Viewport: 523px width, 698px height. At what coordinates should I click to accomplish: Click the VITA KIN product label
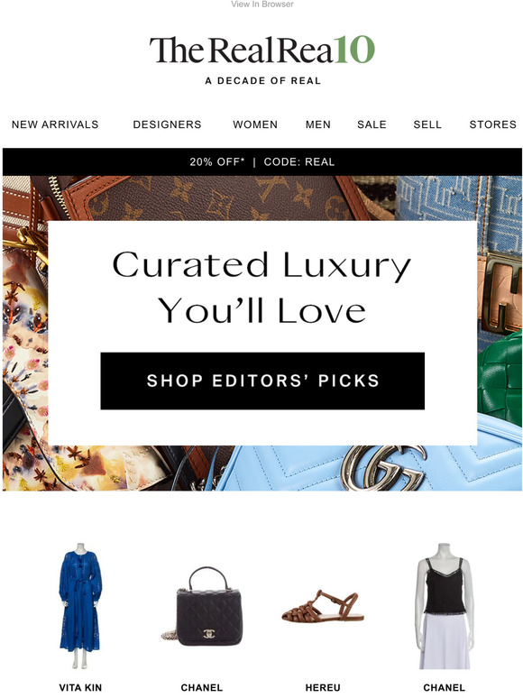click(x=80, y=687)
